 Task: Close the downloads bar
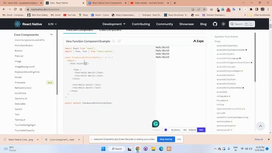point(269,139)
